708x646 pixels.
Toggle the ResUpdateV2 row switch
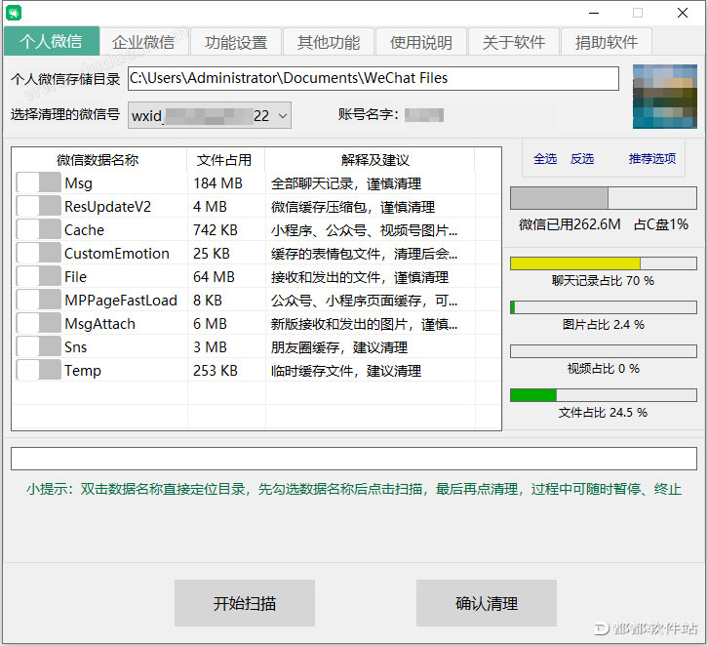pyautogui.click(x=38, y=207)
